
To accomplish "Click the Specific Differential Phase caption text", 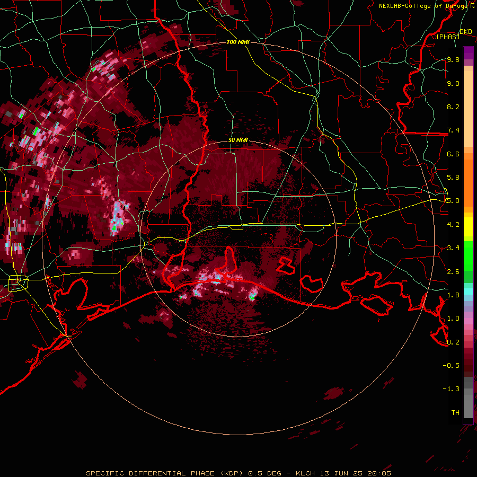I will 238,473.
